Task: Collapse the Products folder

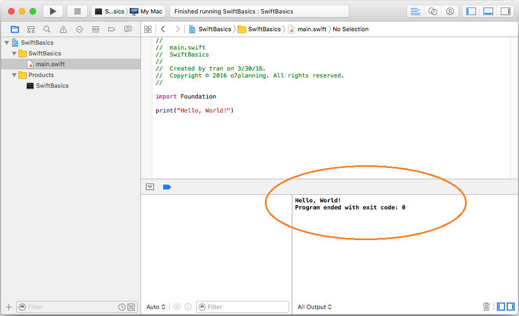Action: [x=14, y=75]
